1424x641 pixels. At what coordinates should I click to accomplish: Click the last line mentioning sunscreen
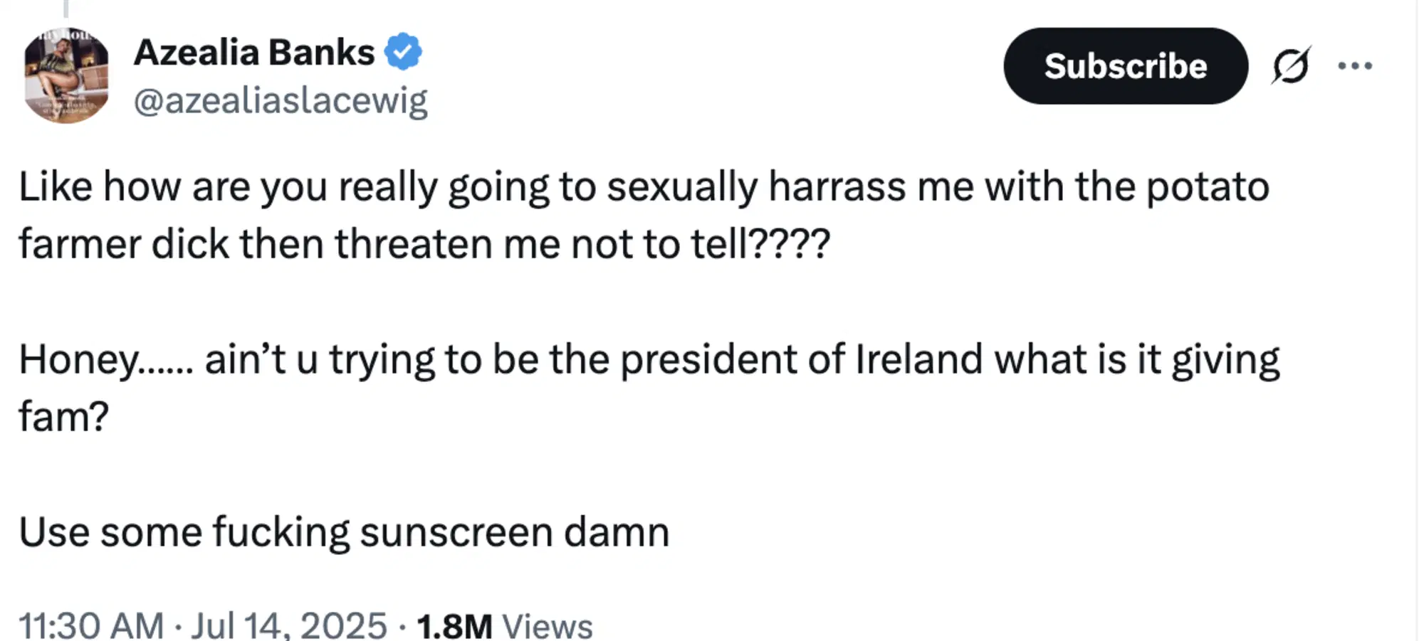(x=344, y=532)
